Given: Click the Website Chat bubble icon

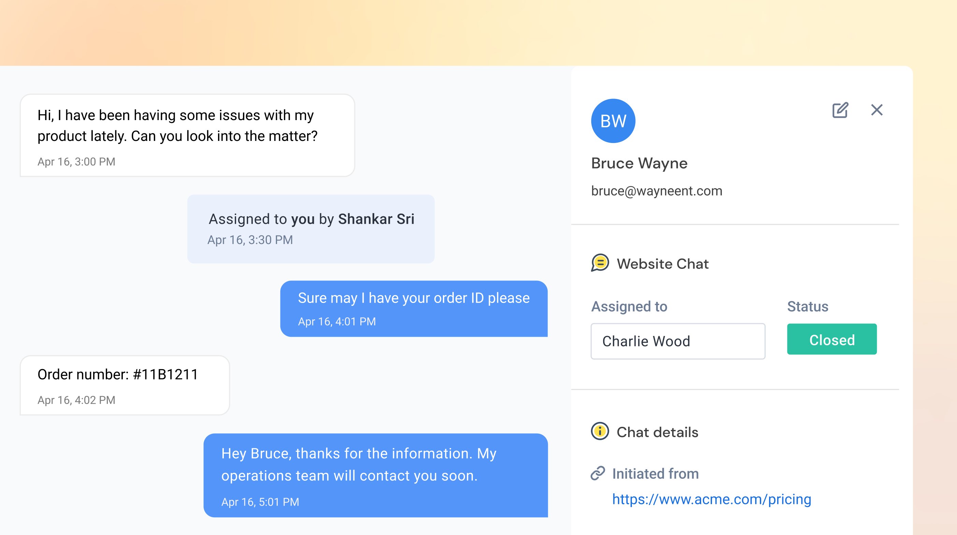Looking at the screenshot, I should pos(600,263).
